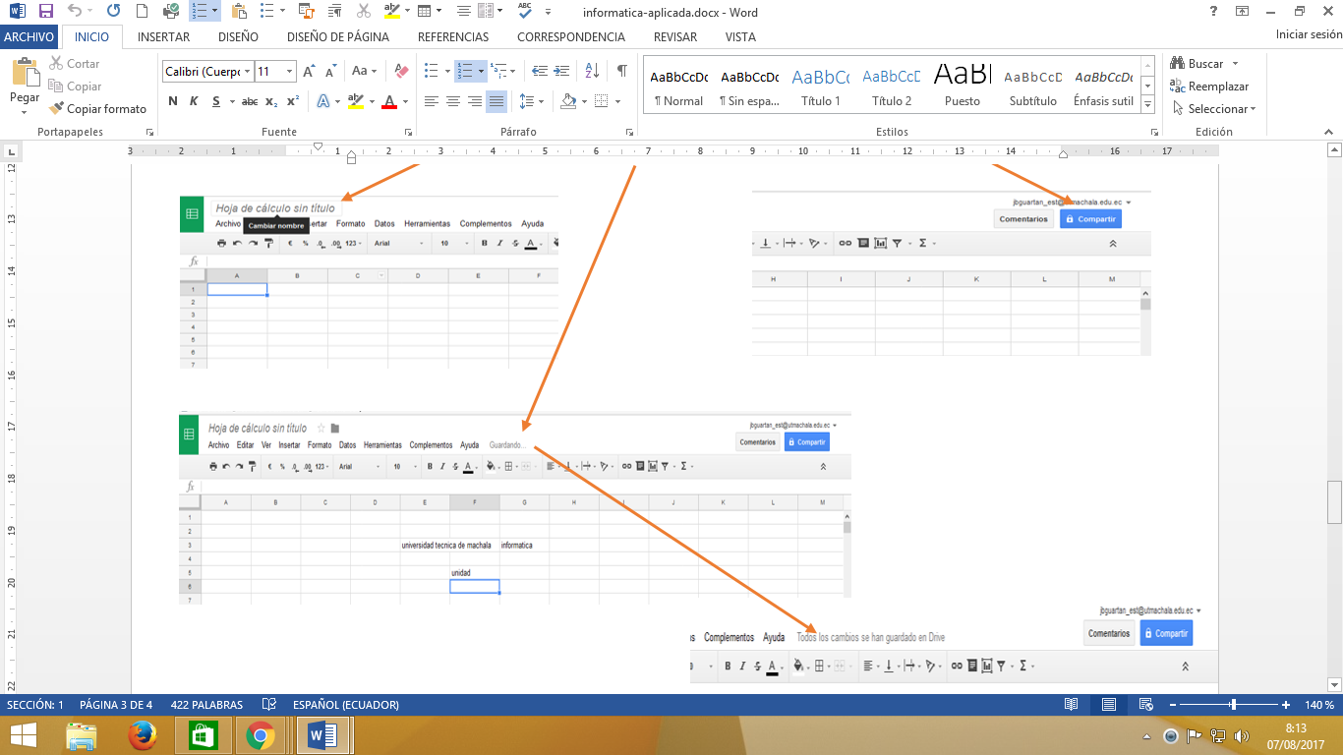Open Word help with the question mark

click(x=1211, y=11)
